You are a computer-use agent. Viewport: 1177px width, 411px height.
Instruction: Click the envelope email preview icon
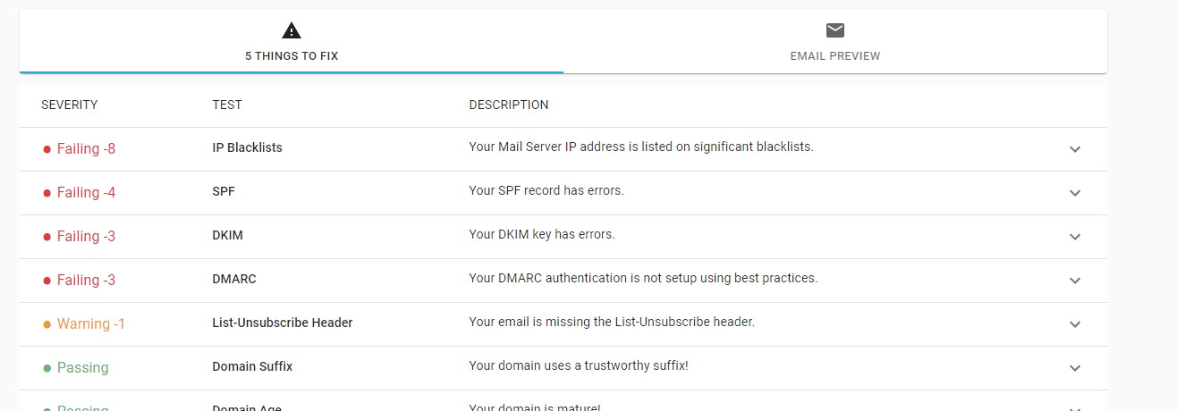(x=835, y=30)
